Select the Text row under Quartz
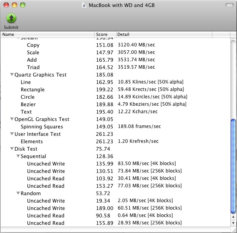 coord(115,112)
